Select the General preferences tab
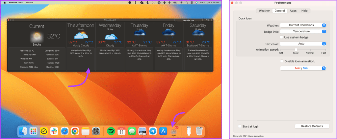Screen dimensions: 337x139 pos(280,11)
